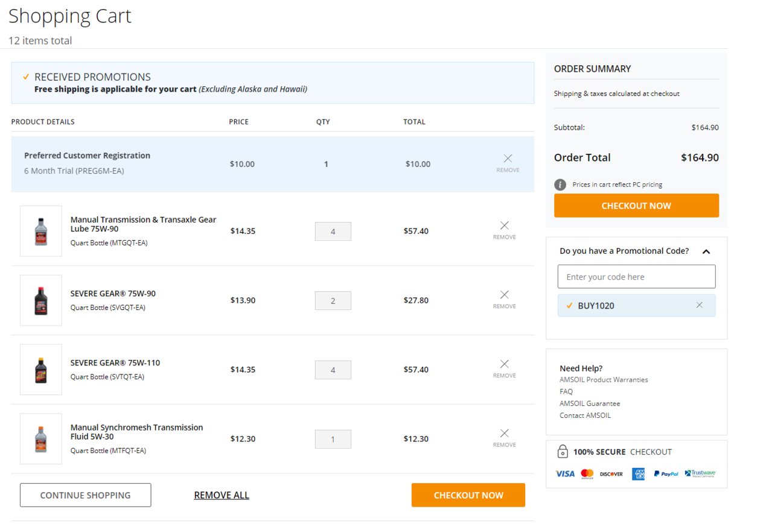Click '6 Month Trial (PREG6M-EA)' text
Image resolution: width=772 pixels, height=524 pixels.
click(x=74, y=171)
